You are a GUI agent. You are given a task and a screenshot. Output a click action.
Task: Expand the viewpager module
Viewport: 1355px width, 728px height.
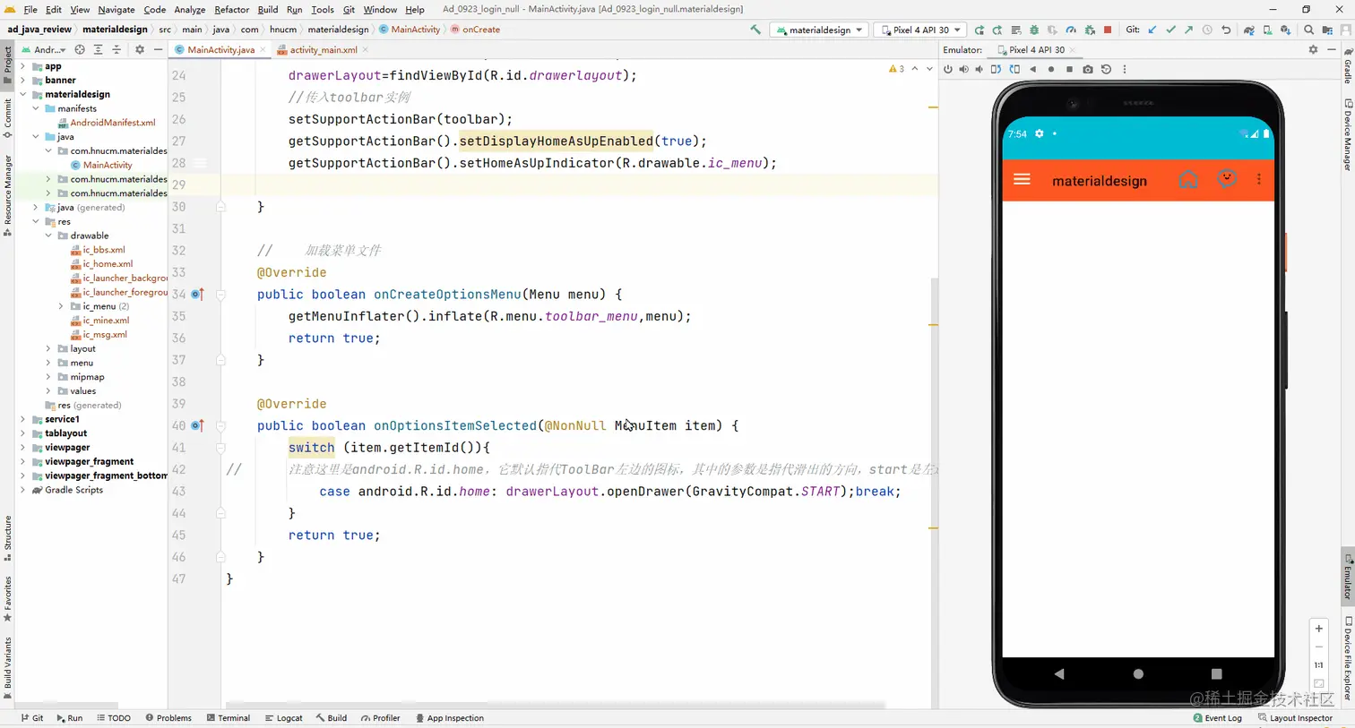click(23, 447)
